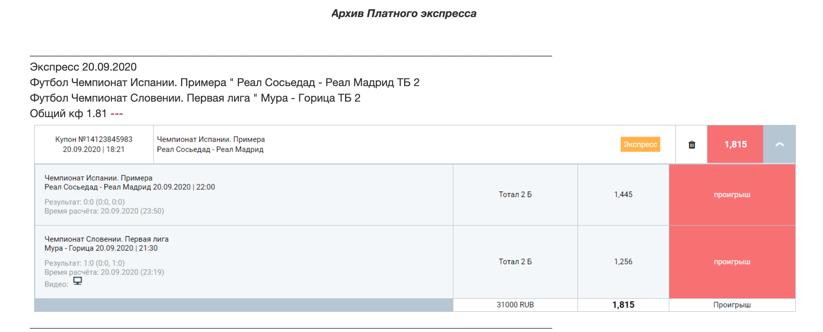
Task: Open the video monitor icon for Мура - Горица
Action: 78,281
